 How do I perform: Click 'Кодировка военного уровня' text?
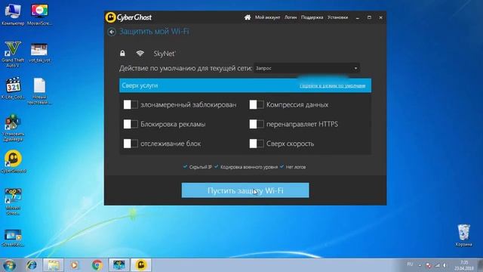tap(249, 167)
